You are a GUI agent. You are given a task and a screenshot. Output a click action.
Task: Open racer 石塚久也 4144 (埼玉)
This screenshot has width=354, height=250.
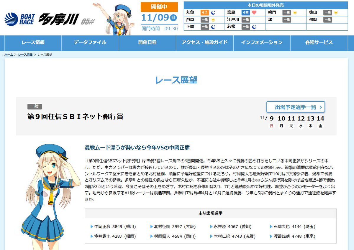(x=294, y=227)
